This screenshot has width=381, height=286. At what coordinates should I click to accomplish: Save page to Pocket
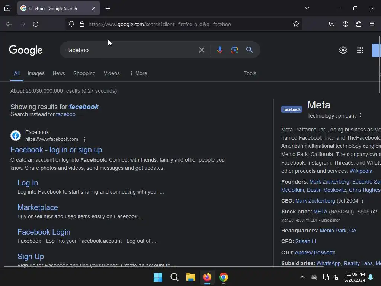[332, 24]
